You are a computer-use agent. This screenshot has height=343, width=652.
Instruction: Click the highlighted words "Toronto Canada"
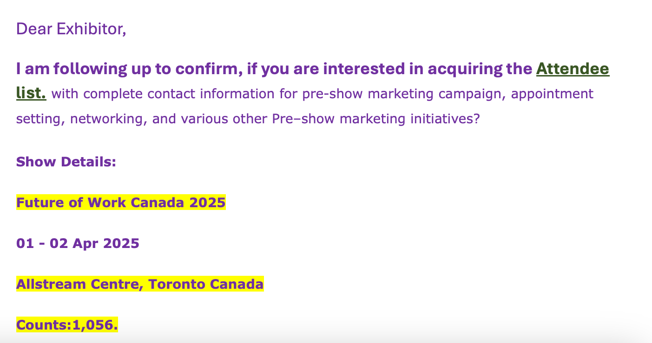(206, 284)
